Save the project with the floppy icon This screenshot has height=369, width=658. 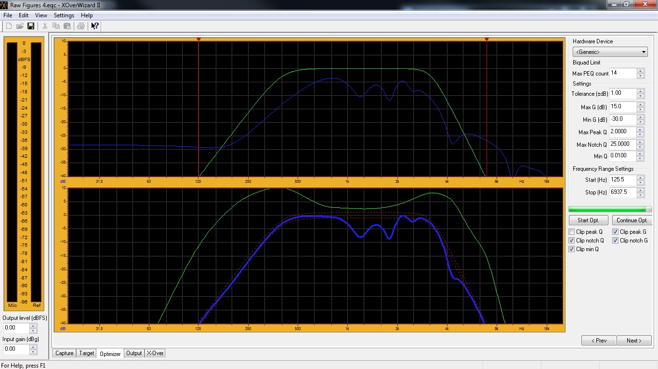point(31,26)
